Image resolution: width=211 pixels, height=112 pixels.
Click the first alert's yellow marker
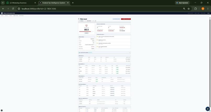point(97,36)
